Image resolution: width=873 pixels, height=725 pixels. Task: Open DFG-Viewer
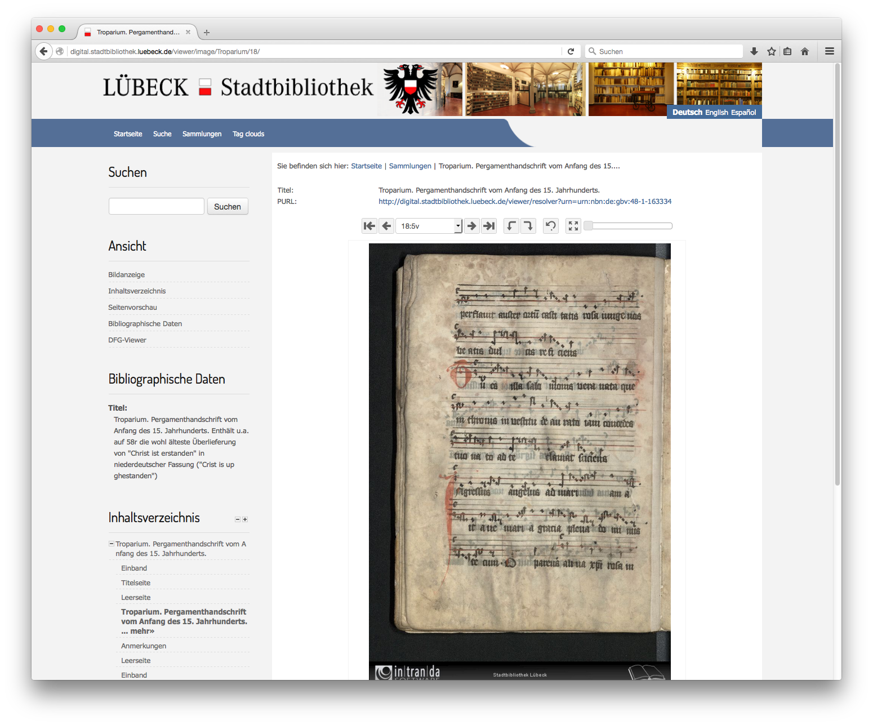coord(127,340)
